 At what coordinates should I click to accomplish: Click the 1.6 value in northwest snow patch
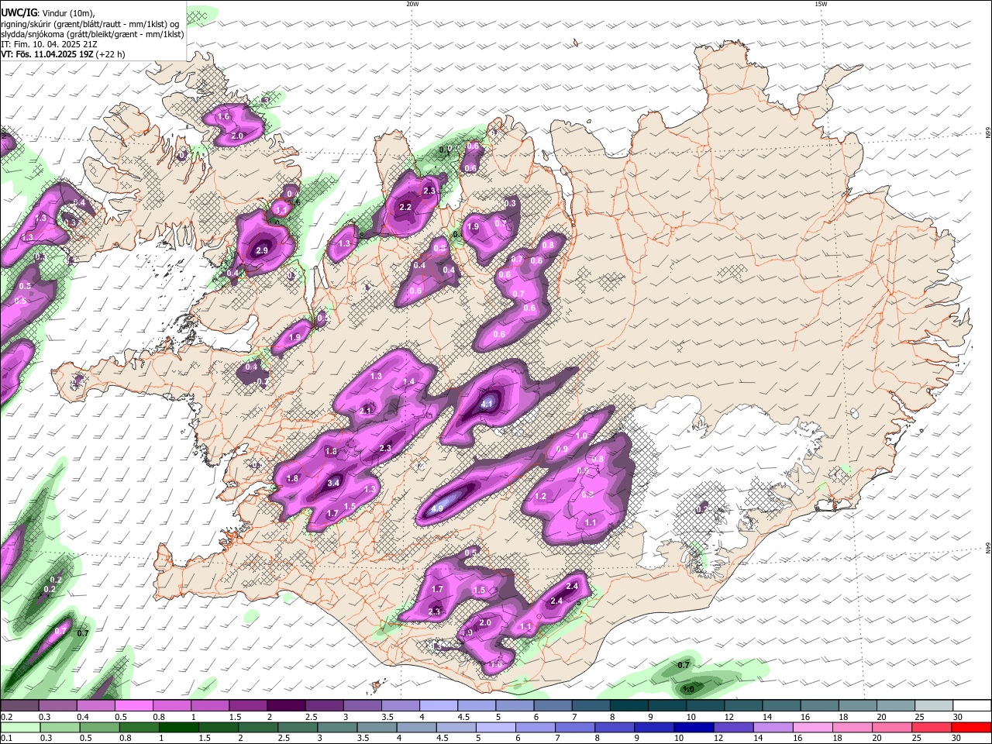tap(224, 116)
